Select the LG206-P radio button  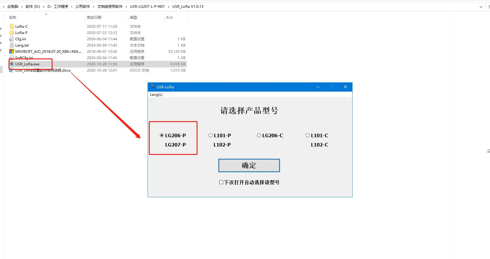pos(162,135)
